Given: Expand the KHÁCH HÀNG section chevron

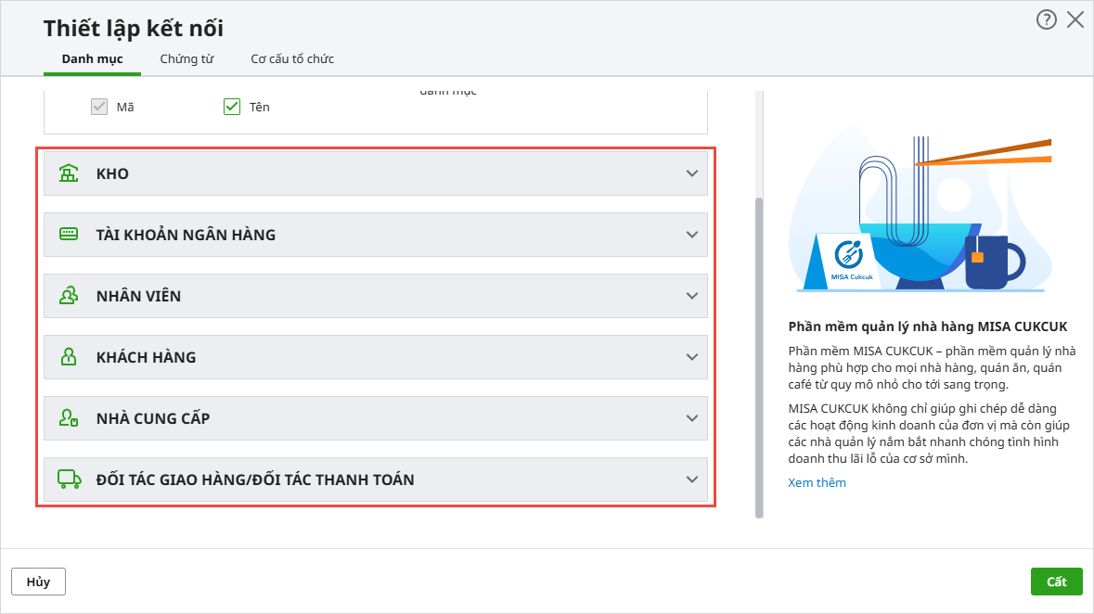Looking at the screenshot, I should pos(691,357).
